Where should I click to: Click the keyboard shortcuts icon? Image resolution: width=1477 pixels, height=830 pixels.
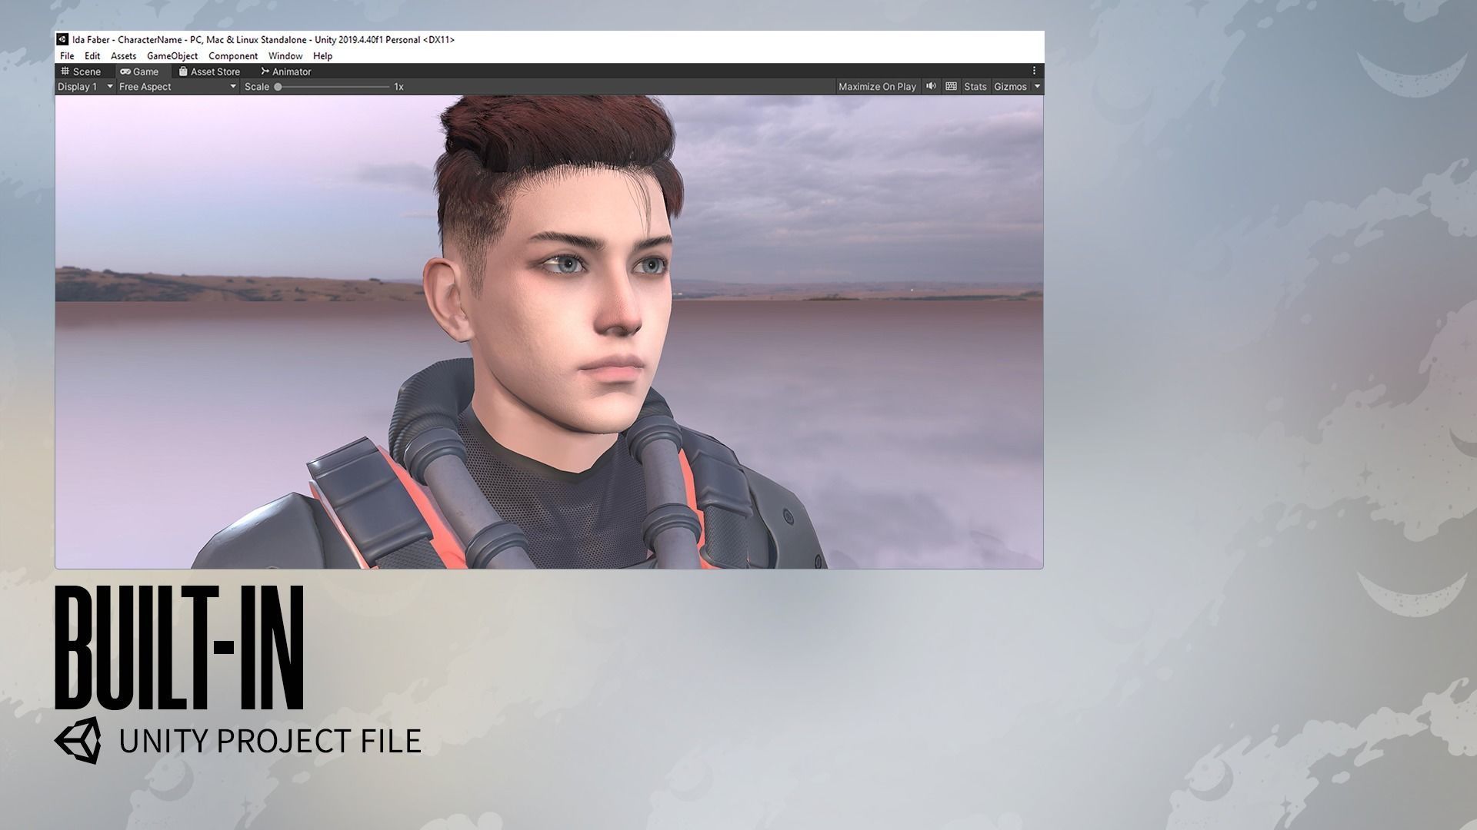(951, 86)
